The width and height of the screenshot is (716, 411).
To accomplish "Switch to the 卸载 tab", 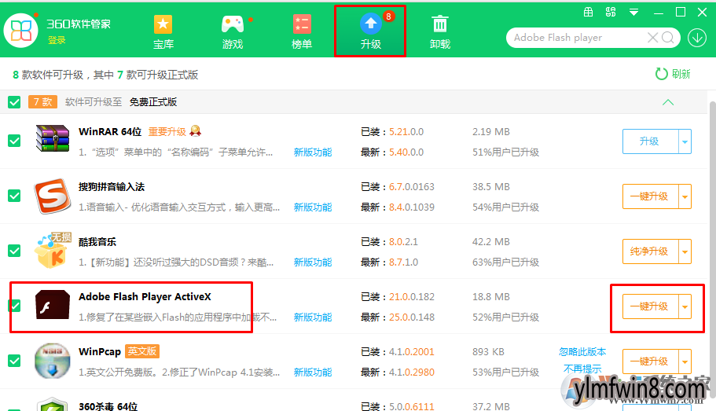I will coord(440,31).
